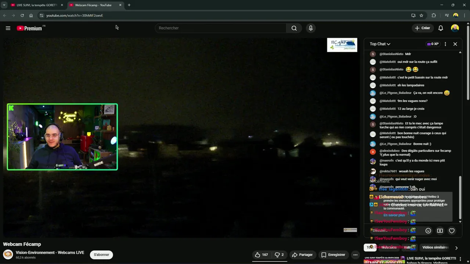470x264 pixels.
Task: Select the Webcams filter chip
Action: pos(389,247)
